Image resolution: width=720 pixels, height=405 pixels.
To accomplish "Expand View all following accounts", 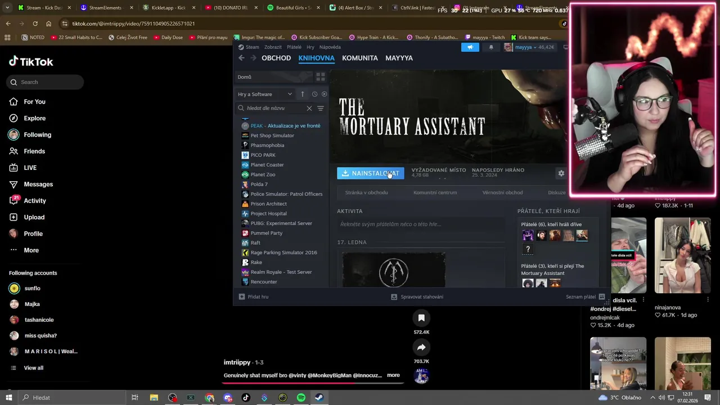I will pyautogui.click(x=33, y=368).
